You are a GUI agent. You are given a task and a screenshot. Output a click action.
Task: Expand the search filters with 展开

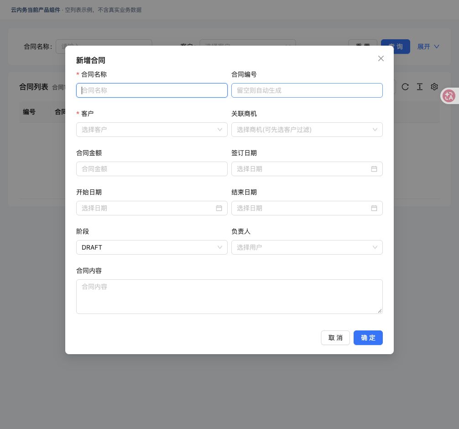click(x=428, y=47)
